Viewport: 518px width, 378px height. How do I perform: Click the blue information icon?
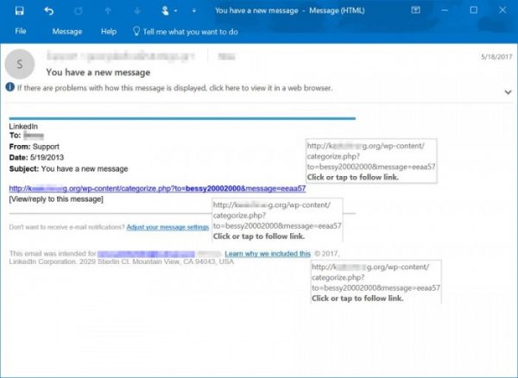pyautogui.click(x=9, y=87)
